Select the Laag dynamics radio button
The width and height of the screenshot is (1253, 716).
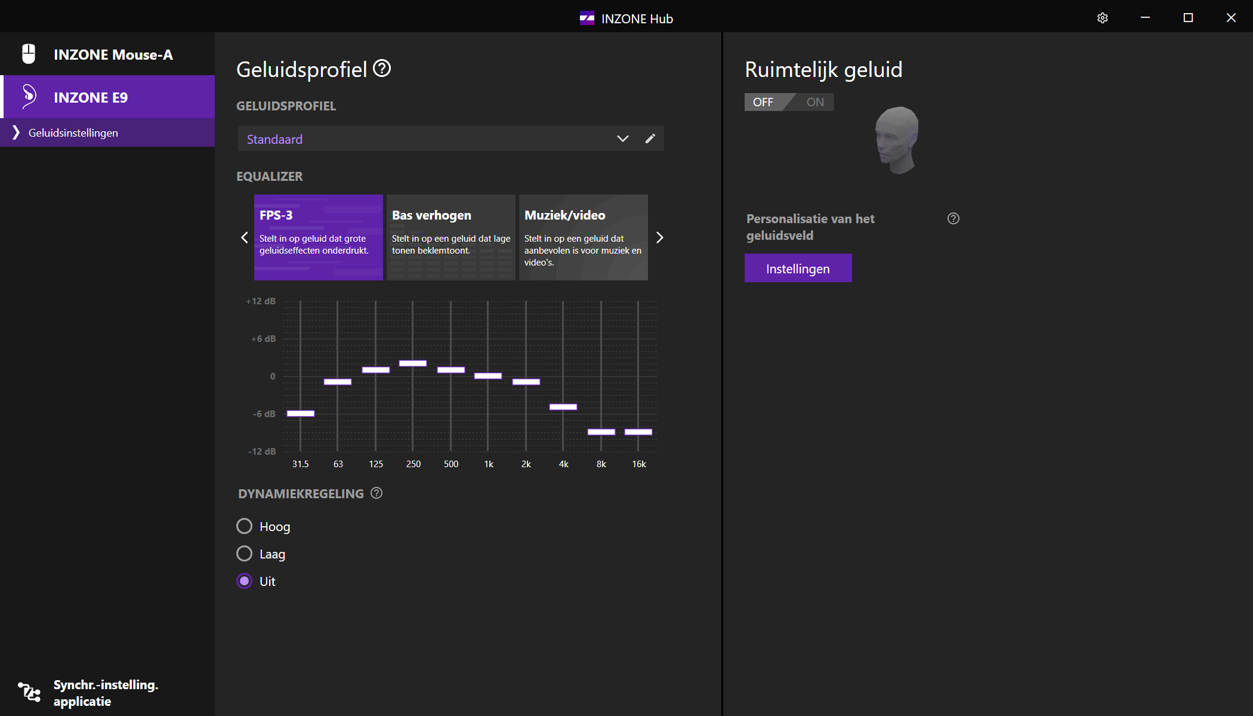(245, 554)
